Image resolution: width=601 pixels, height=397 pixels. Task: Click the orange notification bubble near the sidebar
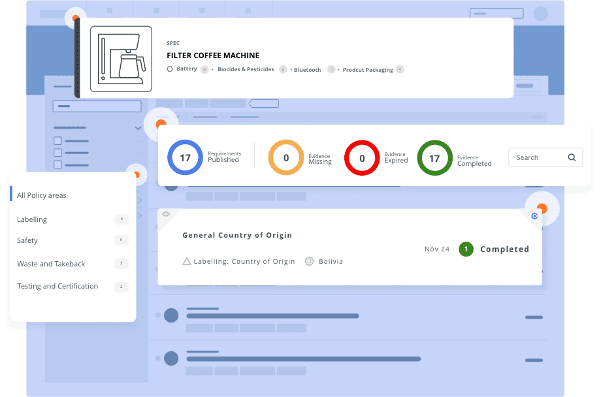click(x=136, y=174)
